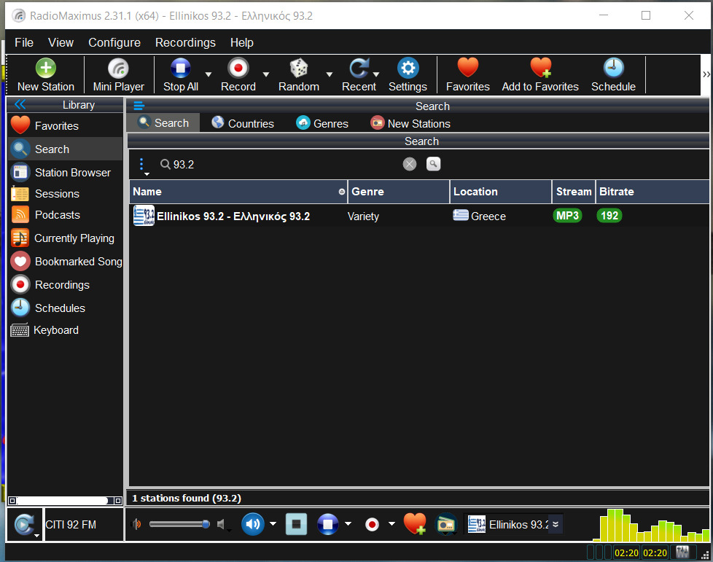Add current station to favorites in player bar
This screenshot has width=713, height=562.
(x=415, y=524)
